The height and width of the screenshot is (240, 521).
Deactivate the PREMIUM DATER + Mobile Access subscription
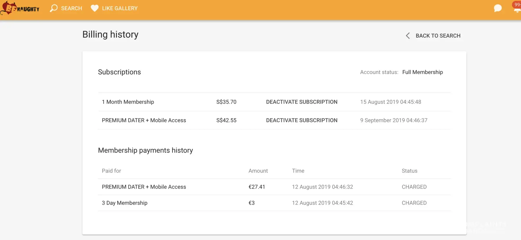(302, 120)
